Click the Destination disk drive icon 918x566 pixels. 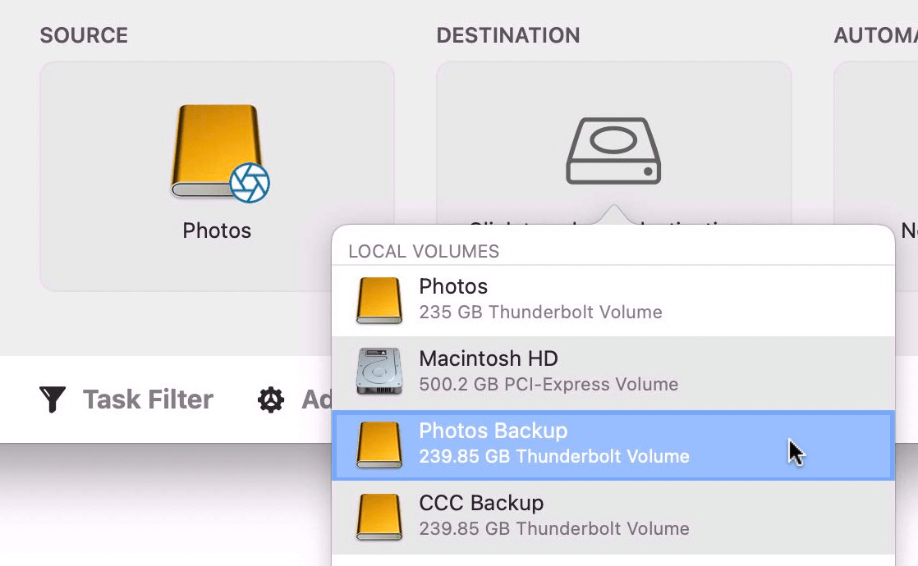tap(613, 150)
